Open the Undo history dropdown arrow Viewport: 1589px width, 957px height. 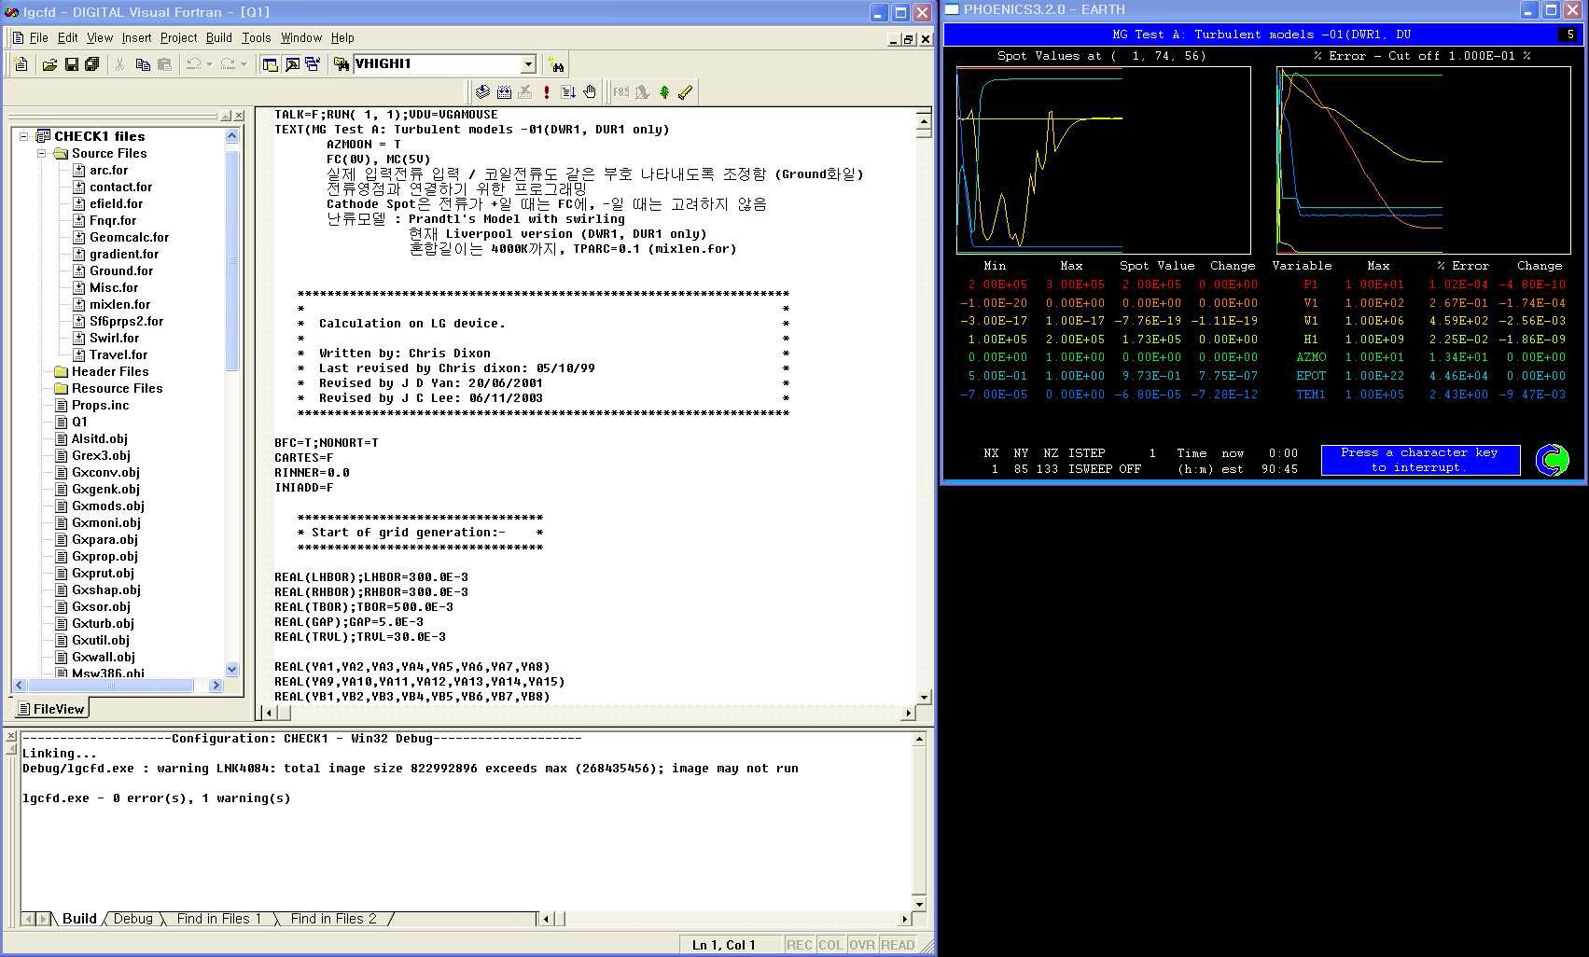(209, 64)
